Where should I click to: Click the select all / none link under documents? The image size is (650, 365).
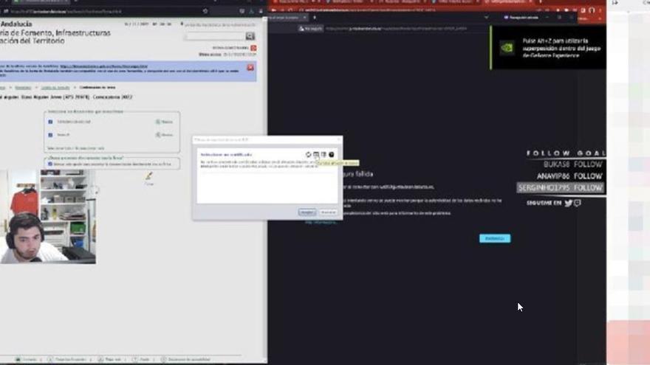coord(75,148)
